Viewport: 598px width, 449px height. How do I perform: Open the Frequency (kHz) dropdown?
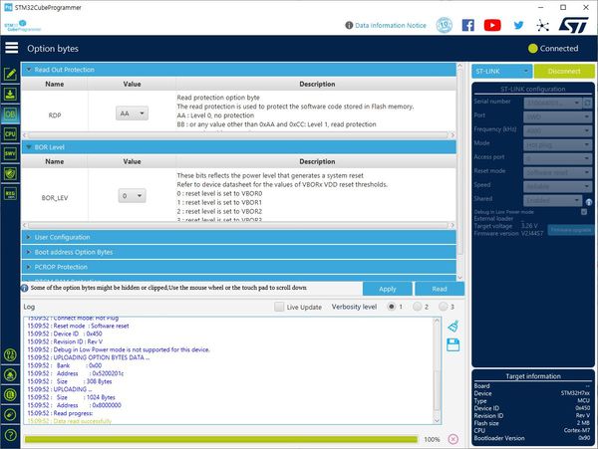point(557,130)
